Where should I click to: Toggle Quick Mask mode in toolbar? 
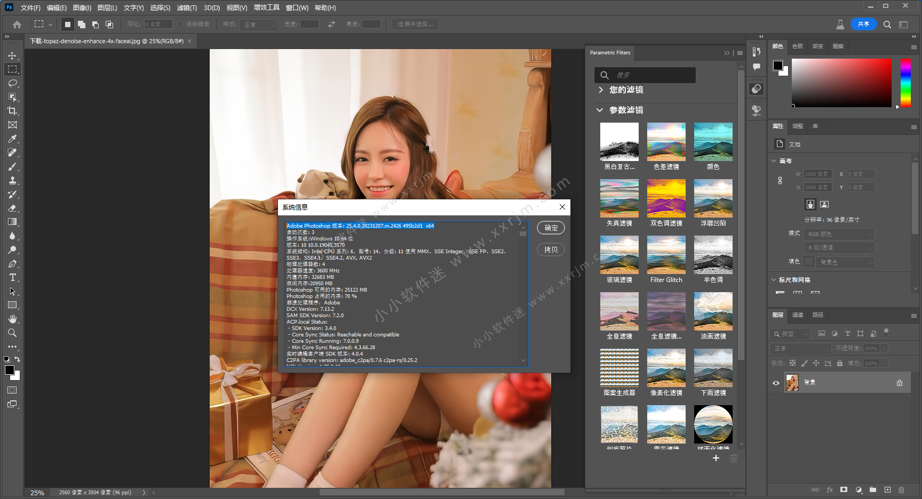(x=12, y=390)
